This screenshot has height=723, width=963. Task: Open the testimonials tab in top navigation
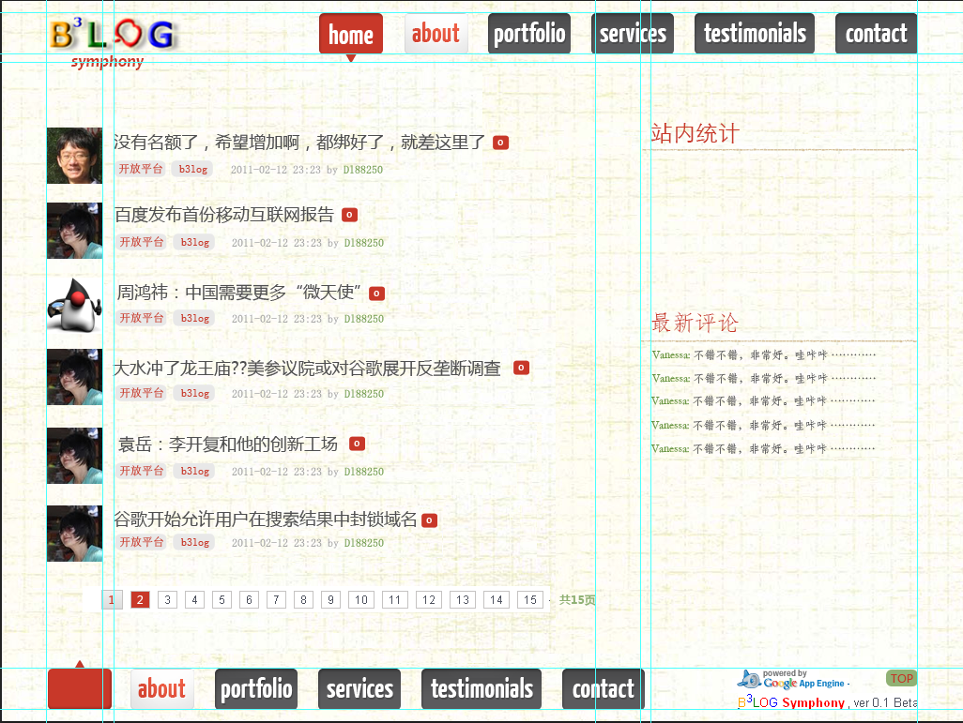coord(755,34)
